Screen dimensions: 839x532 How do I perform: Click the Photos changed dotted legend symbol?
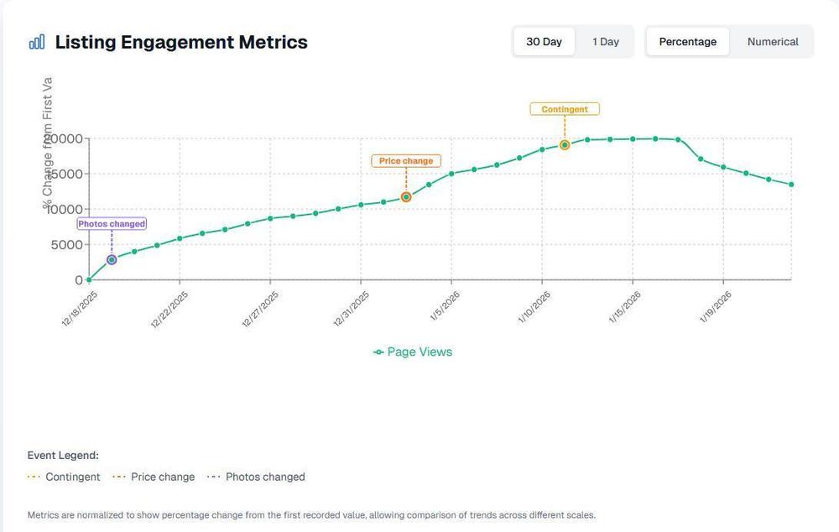(212, 476)
